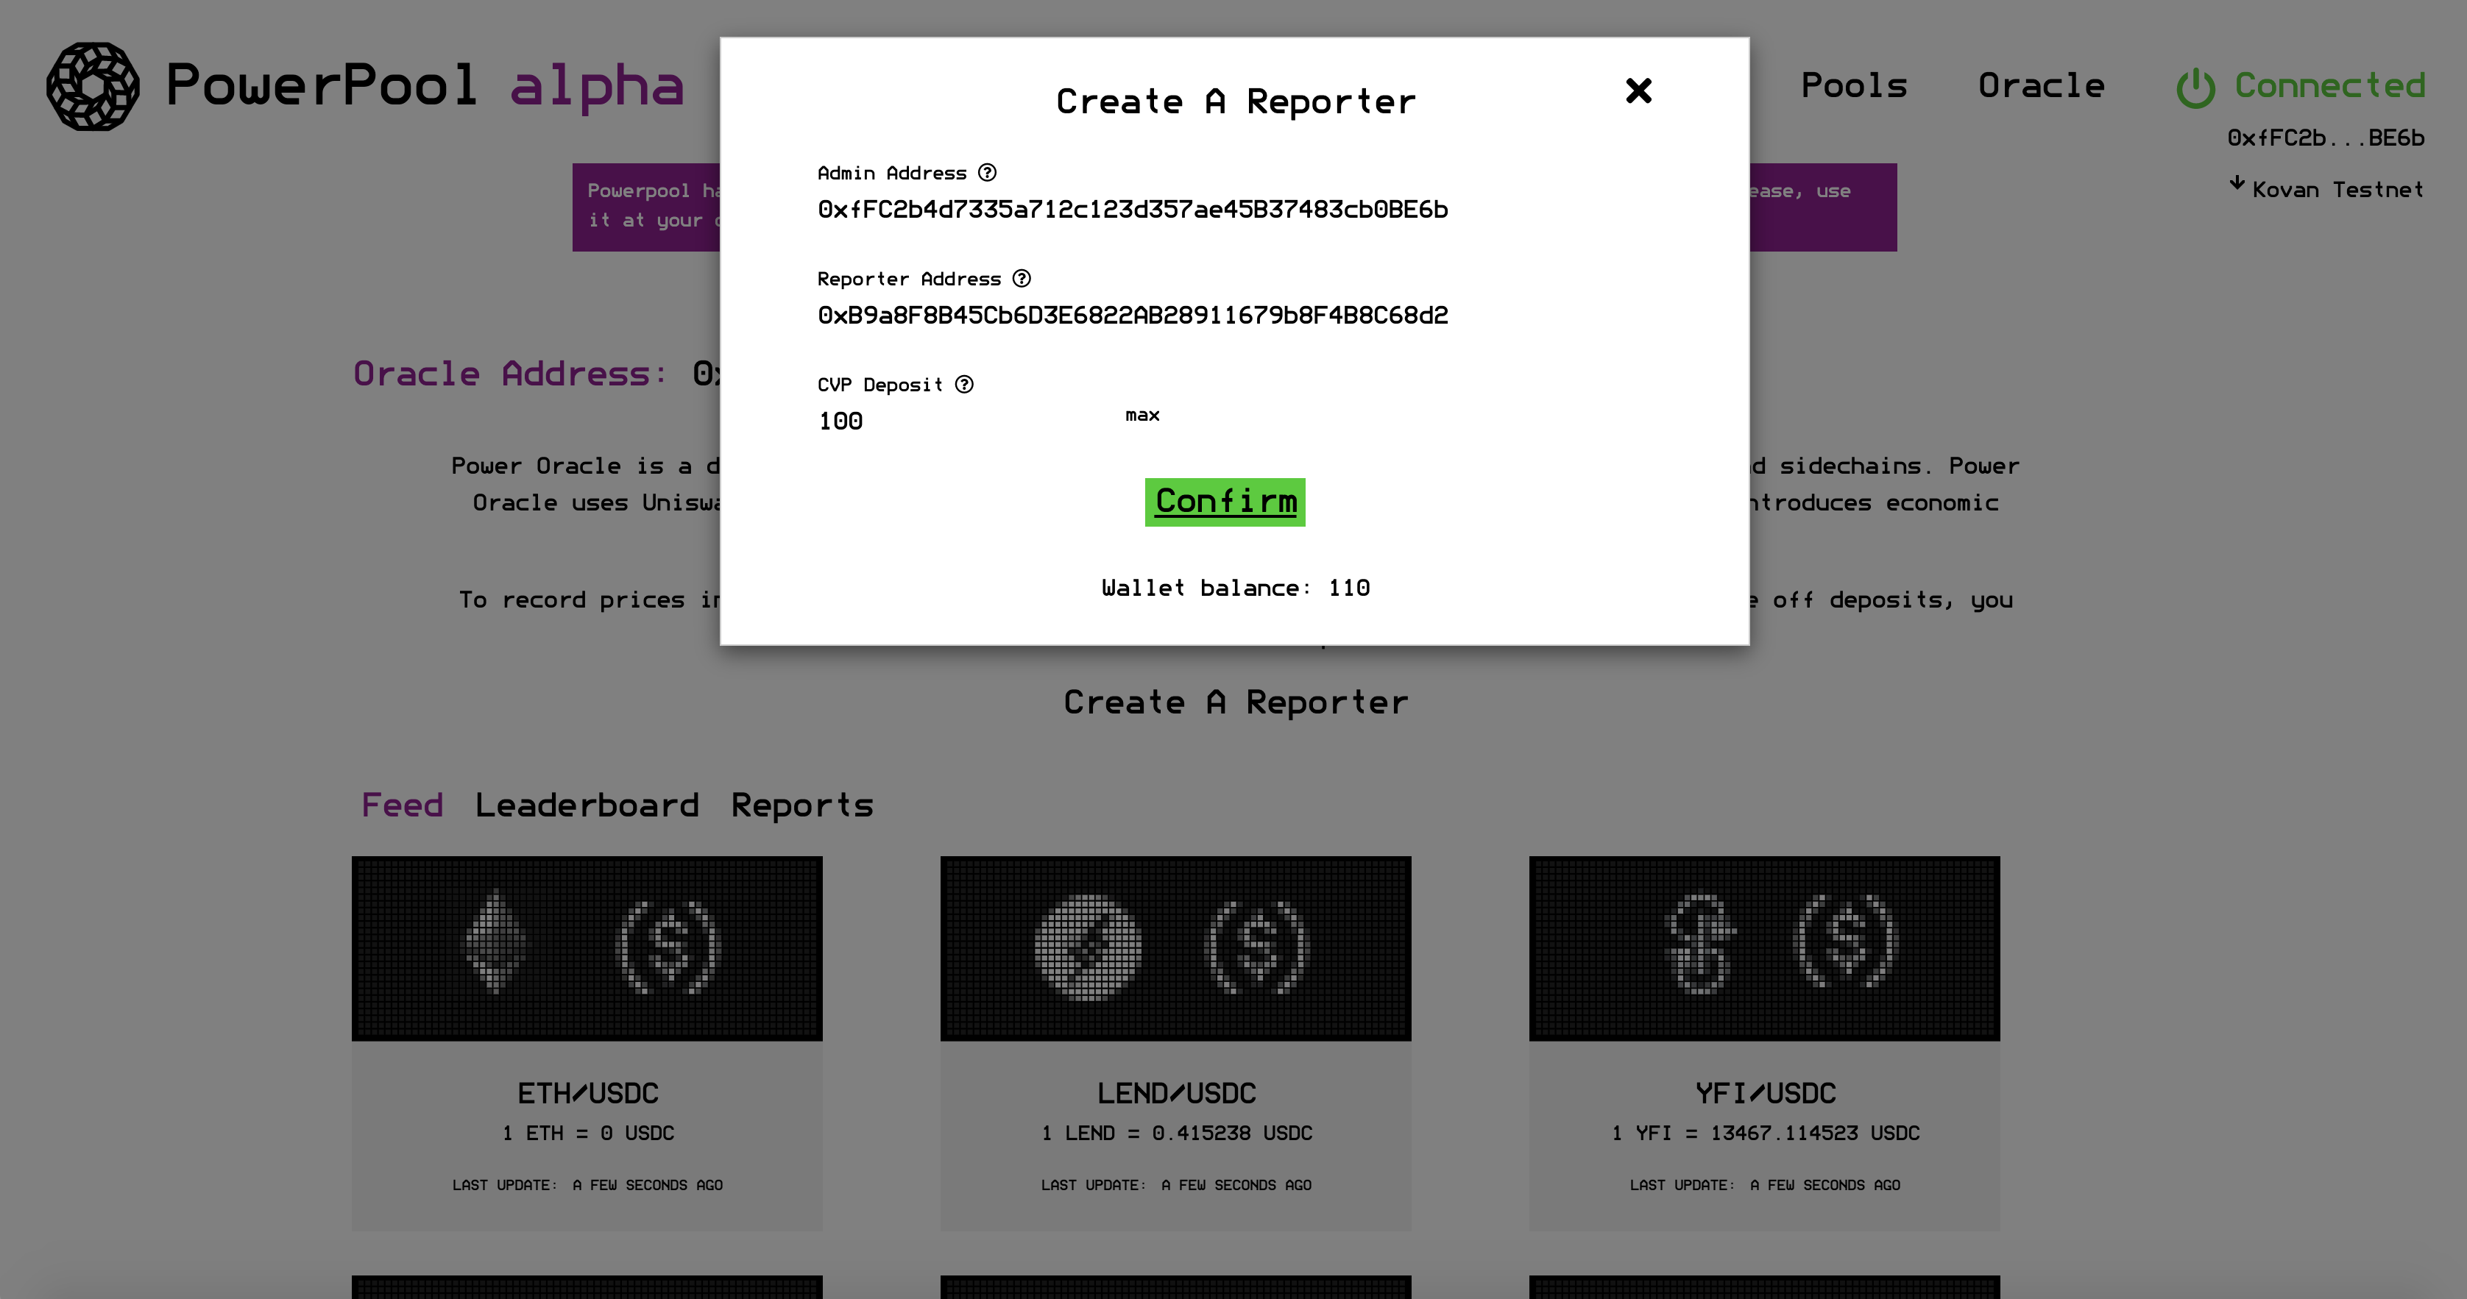Click the arrow beside Kovan Testnet

click(x=2237, y=183)
